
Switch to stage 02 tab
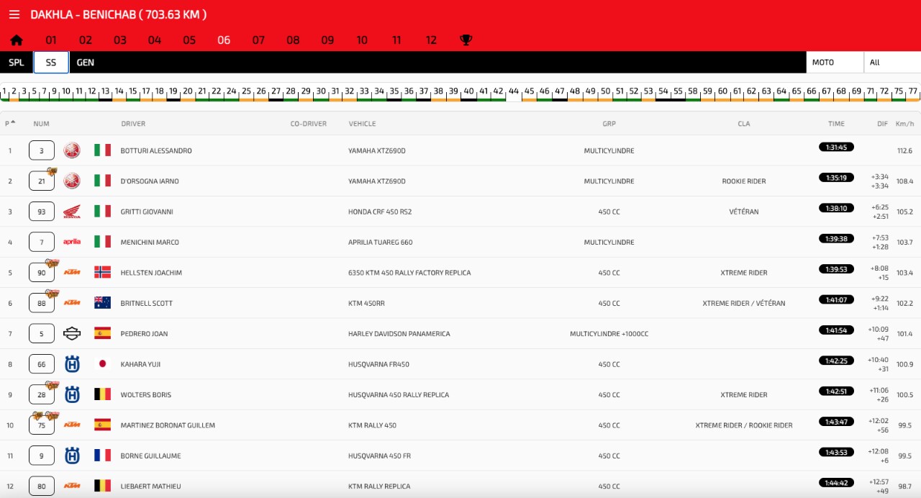tap(86, 40)
